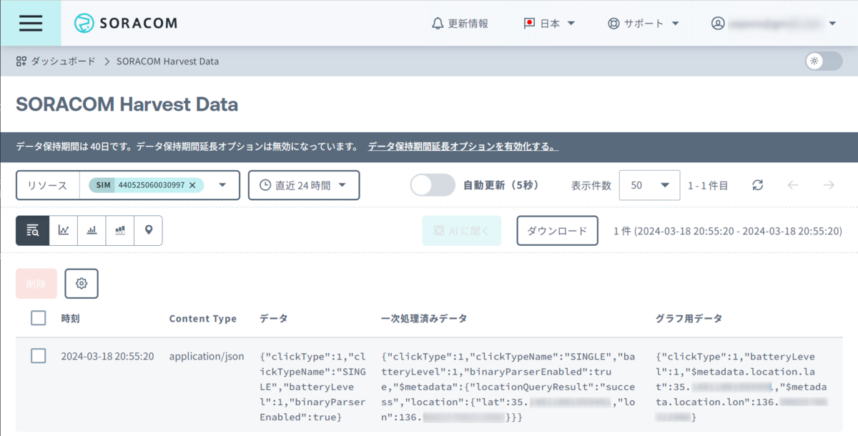Expand the SIM resource dropdown arrow
This screenshot has width=858, height=436.
pos(223,185)
